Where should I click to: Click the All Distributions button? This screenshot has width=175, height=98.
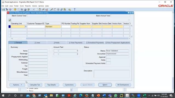123,85
